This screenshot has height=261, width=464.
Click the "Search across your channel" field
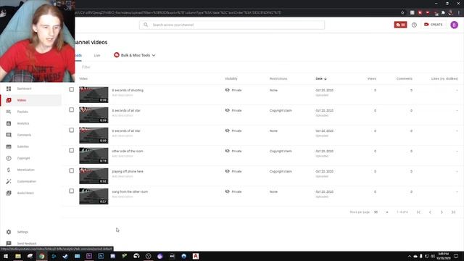[232, 25]
